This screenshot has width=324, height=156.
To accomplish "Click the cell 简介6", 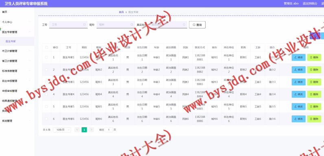I will (x=272, y=119).
